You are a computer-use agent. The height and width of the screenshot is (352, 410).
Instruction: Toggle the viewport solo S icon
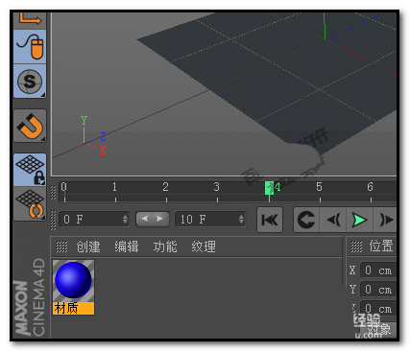tap(30, 82)
